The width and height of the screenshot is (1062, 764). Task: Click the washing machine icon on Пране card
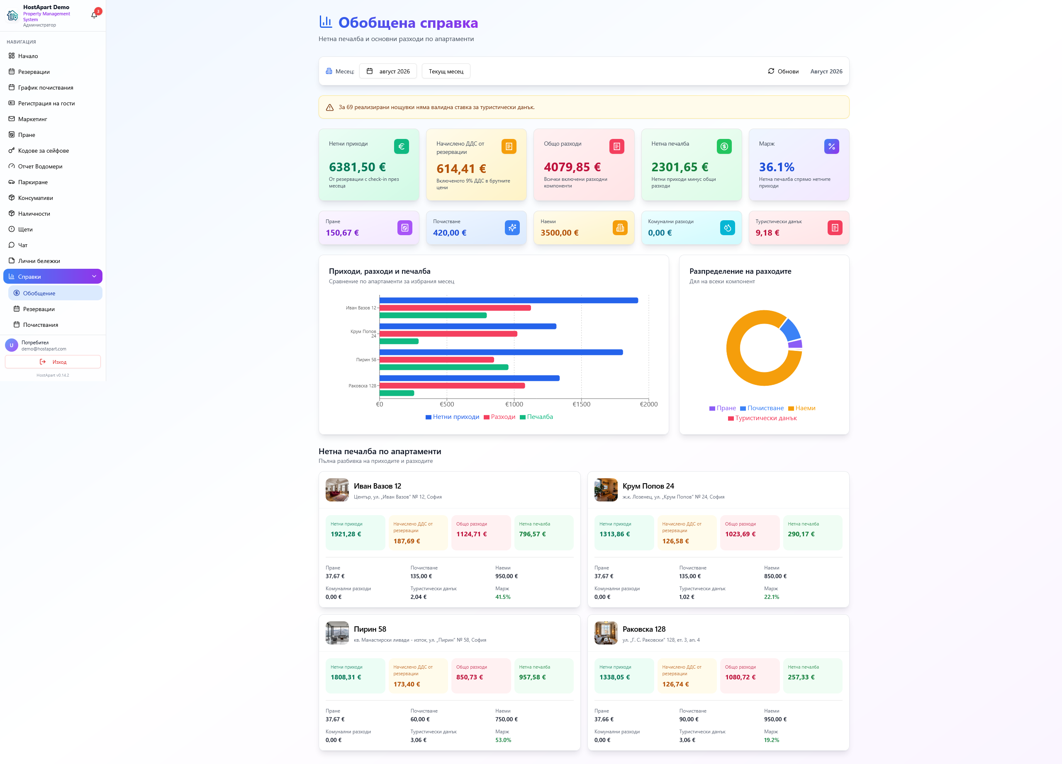click(x=404, y=228)
